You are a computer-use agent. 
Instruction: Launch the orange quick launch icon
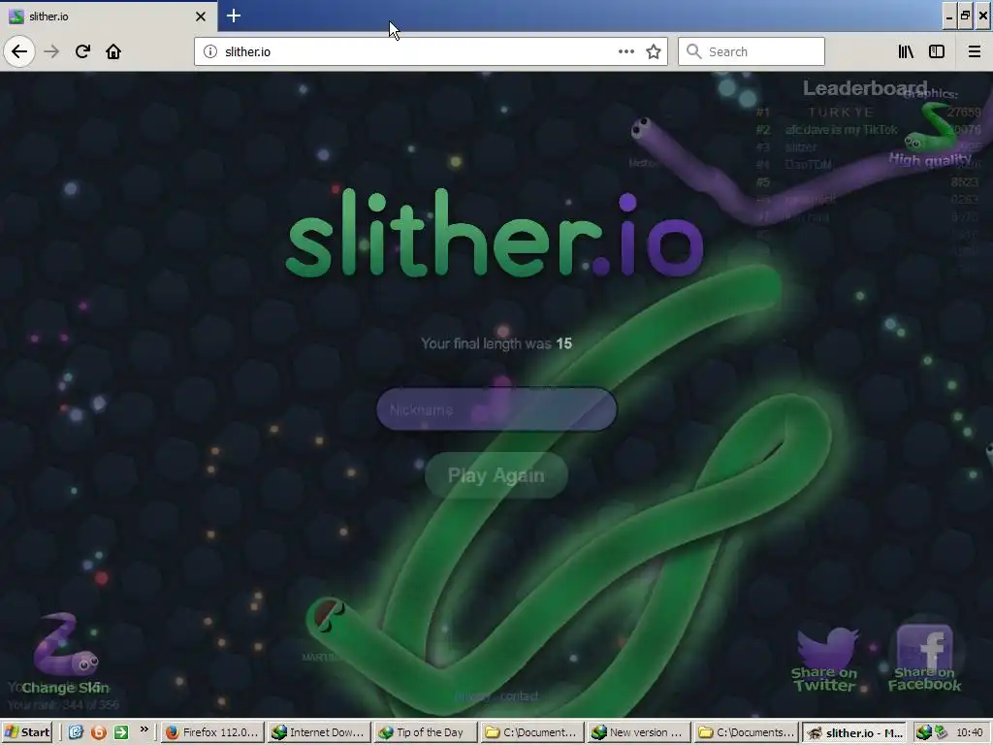(x=99, y=732)
